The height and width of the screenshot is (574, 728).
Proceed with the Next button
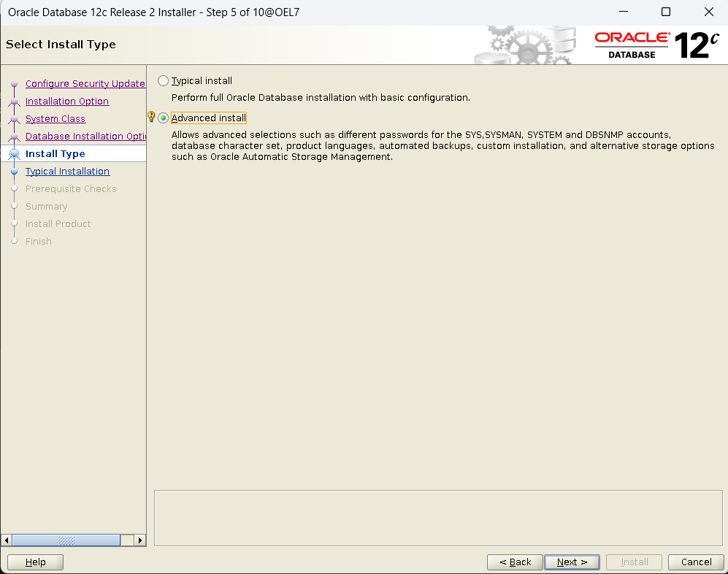click(x=572, y=562)
